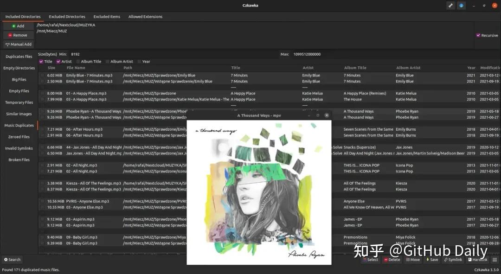This screenshot has height=274, width=501.
Task: Select file 03 - Anyone Else.mp3
Action: [x=84, y=207]
